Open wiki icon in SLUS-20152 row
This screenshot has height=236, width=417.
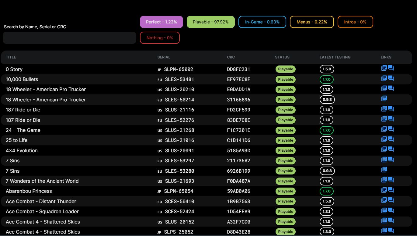(384, 220)
